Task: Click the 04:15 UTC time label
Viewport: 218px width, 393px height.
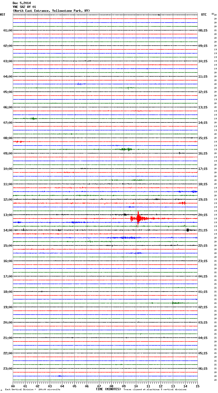Action: (x=203, y=338)
